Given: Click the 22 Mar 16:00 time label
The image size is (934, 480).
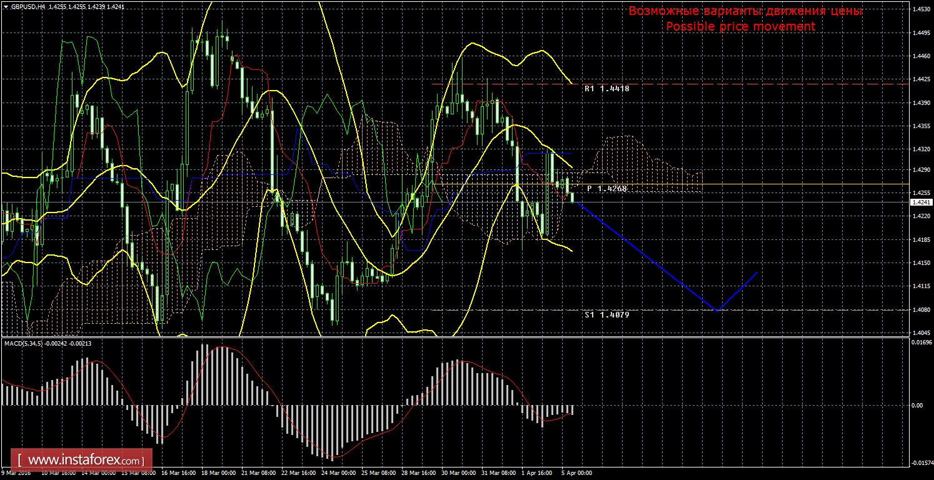Looking at the screenshot, I should click(x=298, y=474).
